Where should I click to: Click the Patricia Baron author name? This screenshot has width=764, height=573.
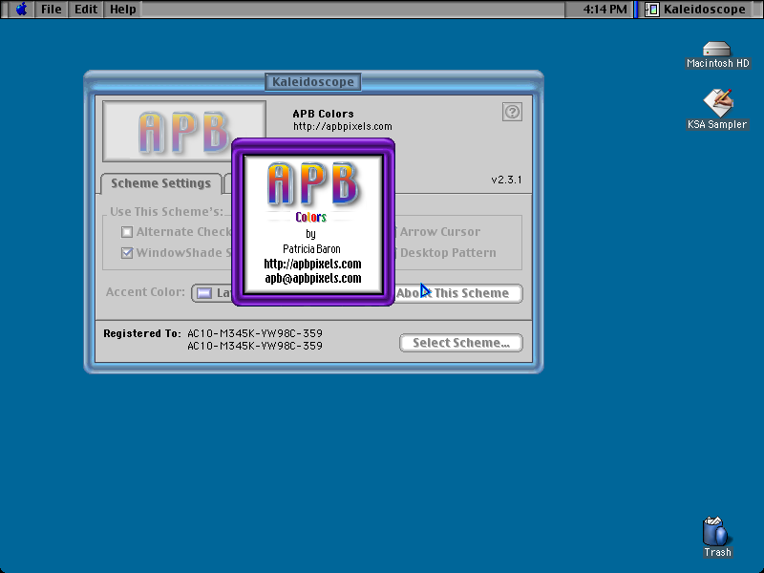[x=311, y=249]
